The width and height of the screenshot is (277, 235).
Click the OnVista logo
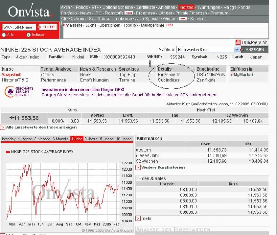[x=29, y=12]
